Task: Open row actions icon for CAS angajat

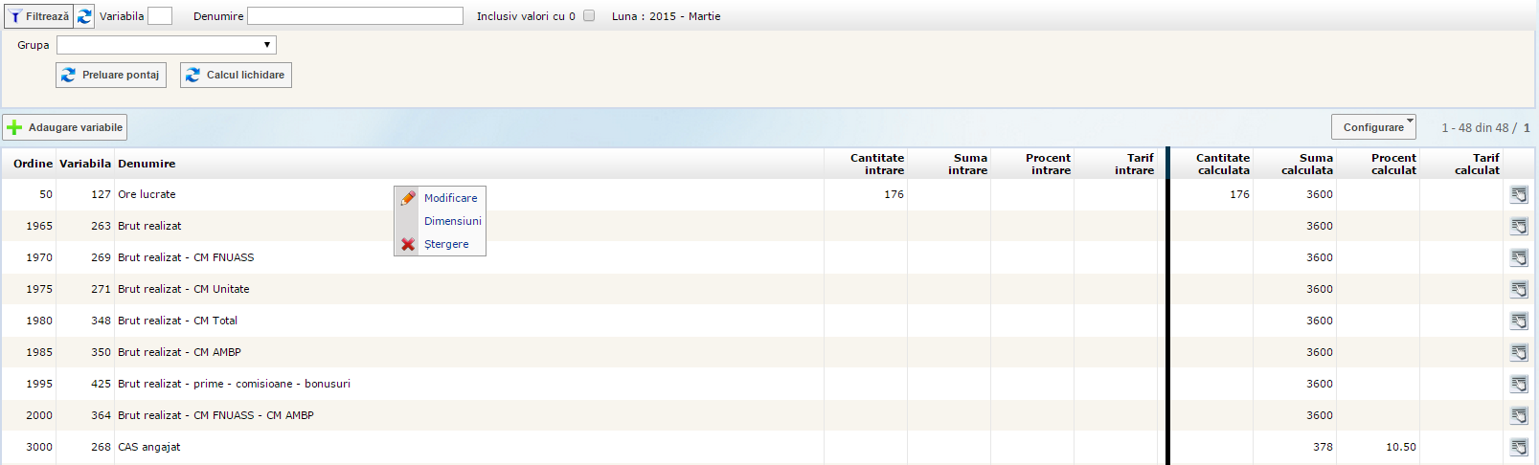Action: [1519, 447]
